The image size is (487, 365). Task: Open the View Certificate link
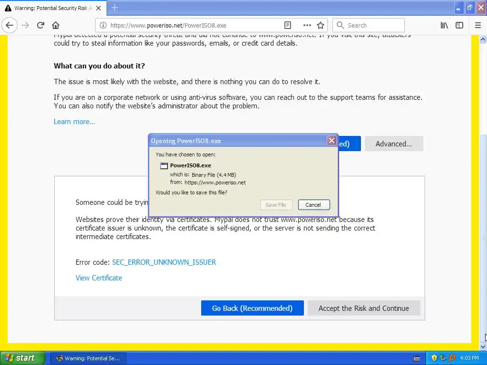(x=99, y=278)
